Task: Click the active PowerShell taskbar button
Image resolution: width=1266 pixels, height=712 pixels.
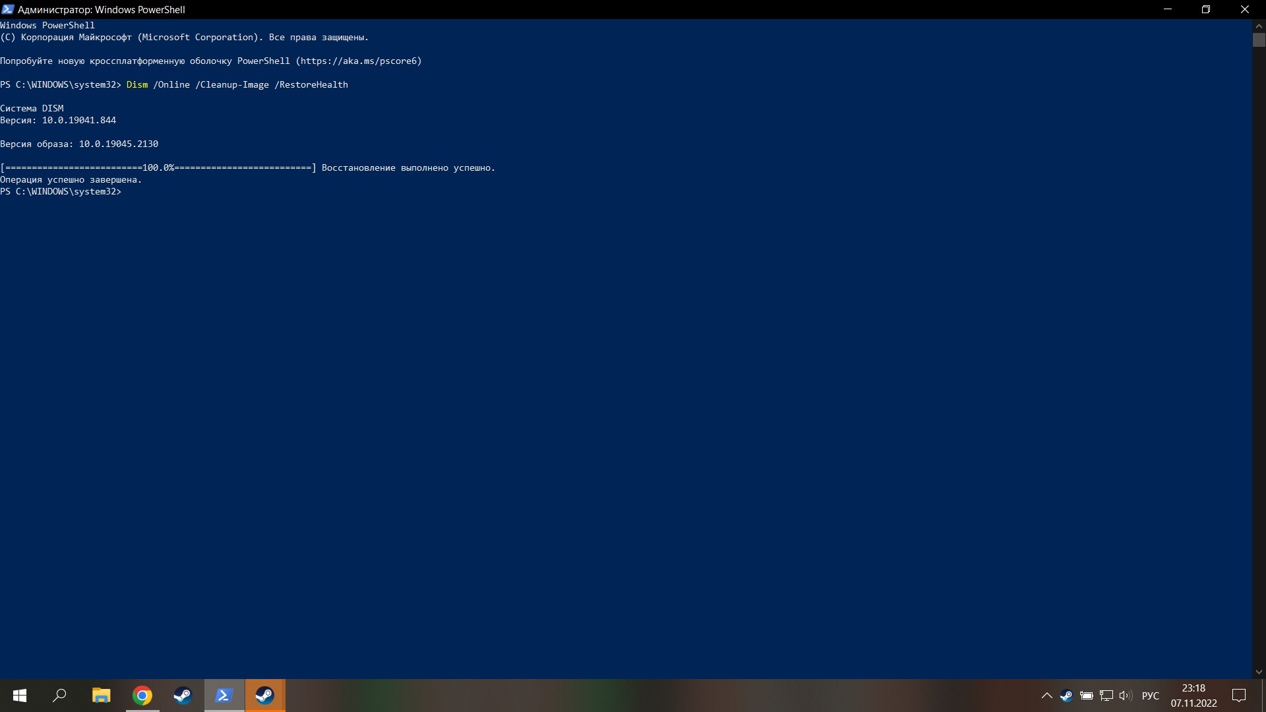Action: pyautogui.click(x=224, y=696)
